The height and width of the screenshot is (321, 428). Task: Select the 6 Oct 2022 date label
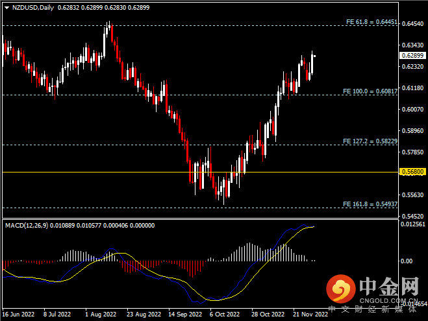point(224,316)
